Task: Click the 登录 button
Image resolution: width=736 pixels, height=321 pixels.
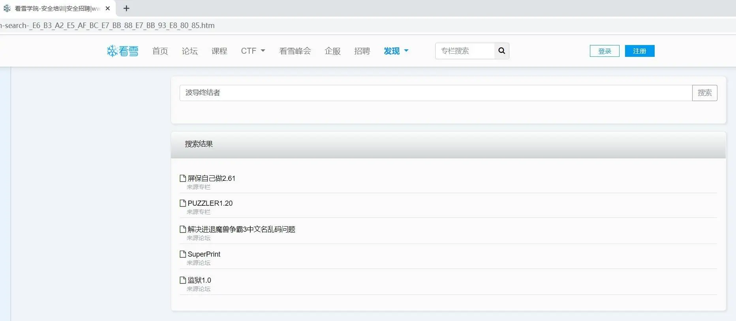Action: point(605,51)
